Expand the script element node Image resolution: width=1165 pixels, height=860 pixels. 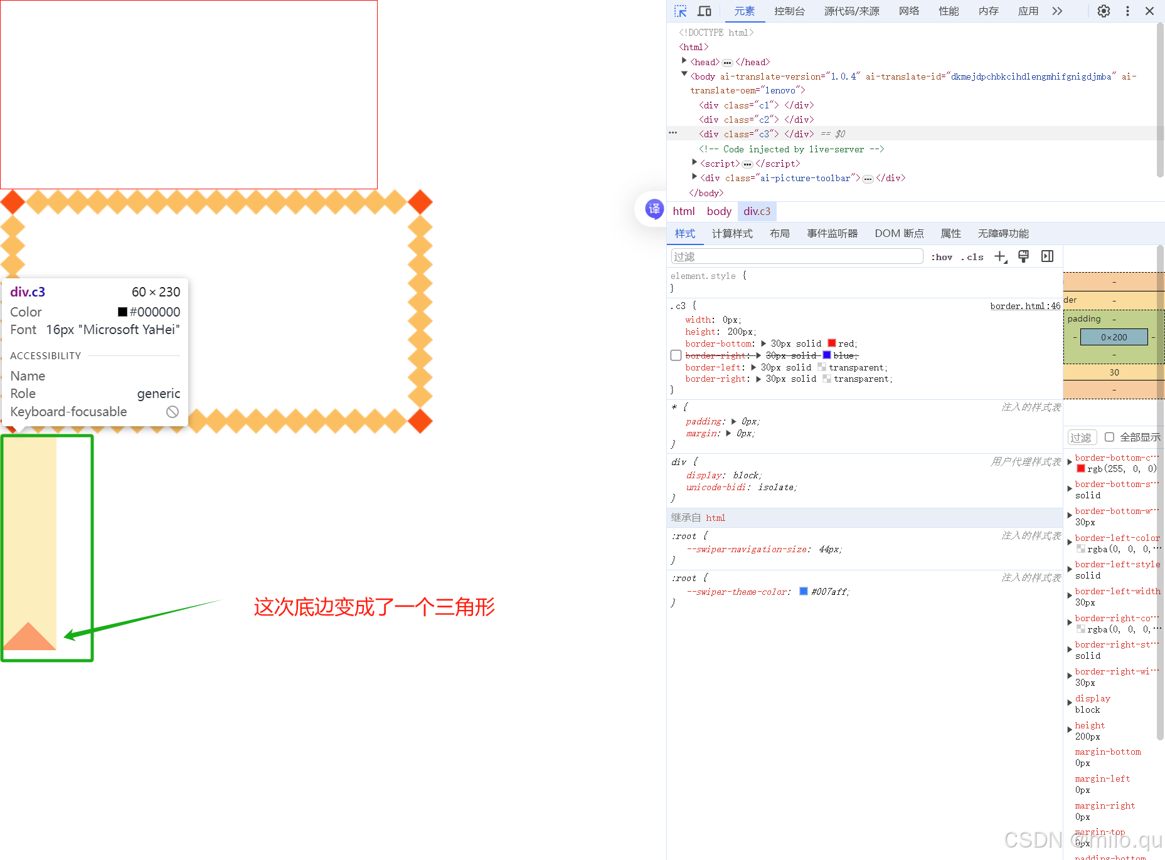click(694, 162)
